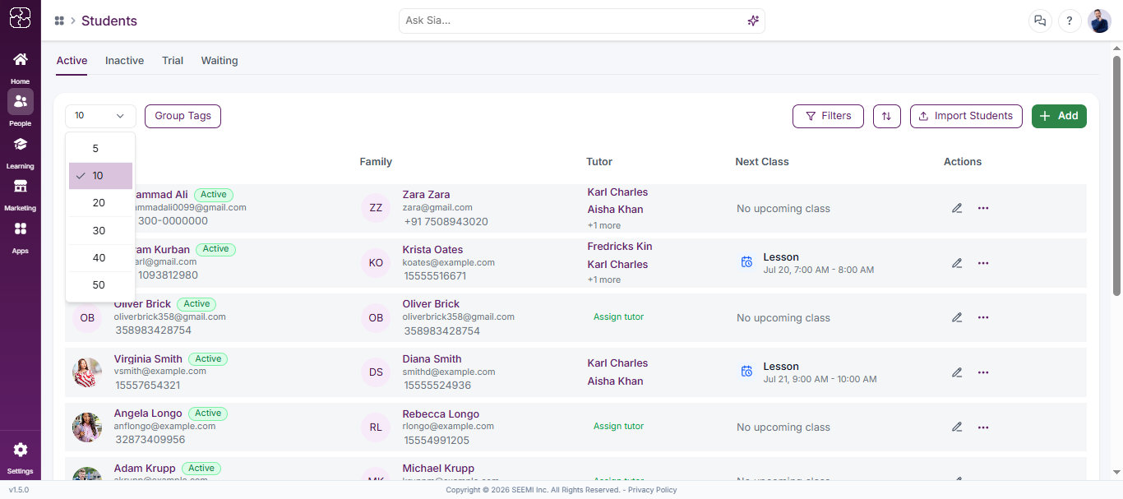Select 50 rows per page
Viewport: 1123px width, 499px height.
pyautogui.click(x=100, y=285)
